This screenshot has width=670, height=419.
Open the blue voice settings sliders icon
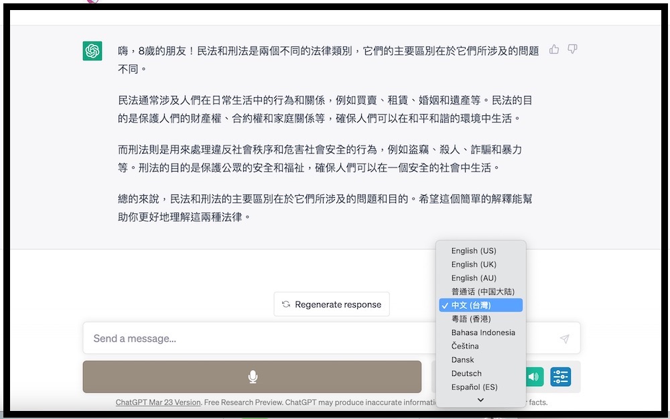tap(561, 377)
